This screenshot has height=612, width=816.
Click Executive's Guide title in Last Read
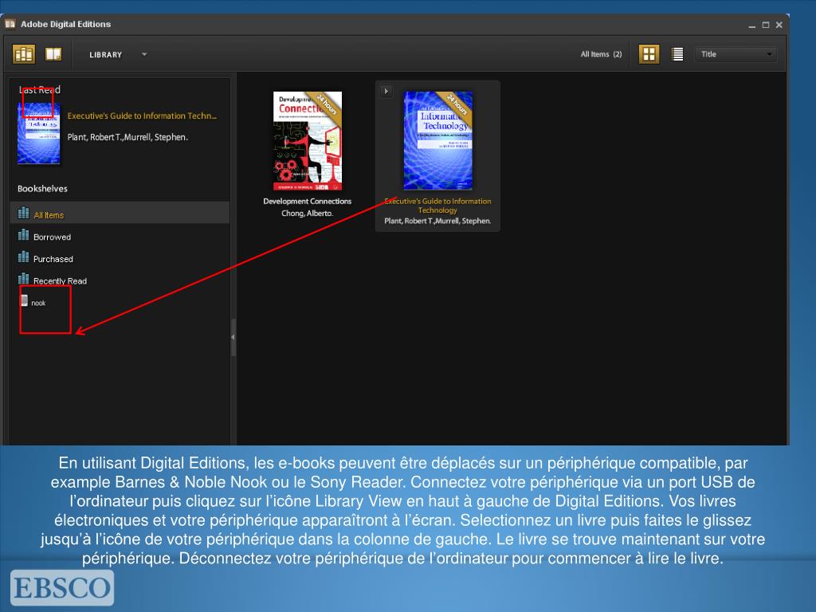coord(142,116)
